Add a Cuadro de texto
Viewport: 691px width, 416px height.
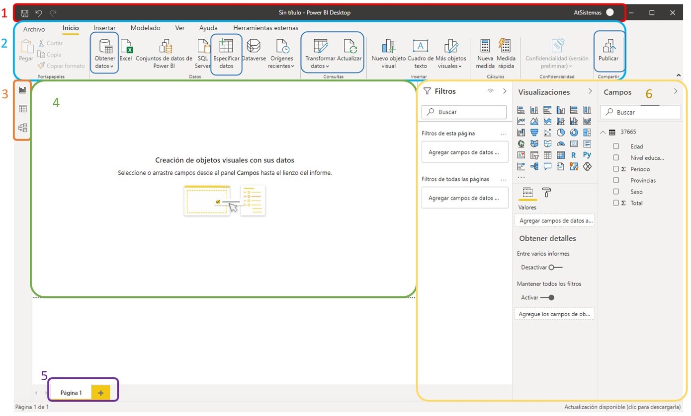point(421,54)
